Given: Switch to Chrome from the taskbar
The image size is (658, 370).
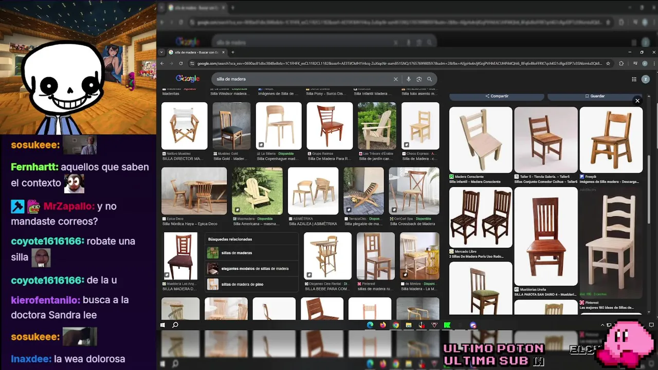Looking at the screenshot, I should click(395, 325).
